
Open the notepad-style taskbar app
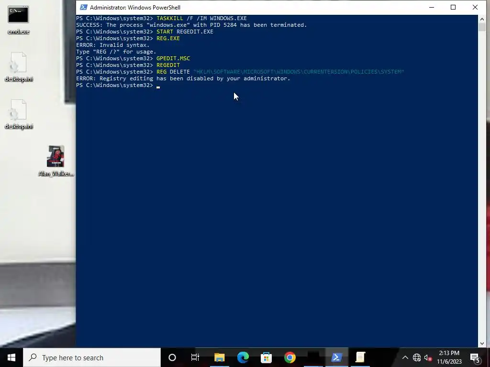point(360,357)
